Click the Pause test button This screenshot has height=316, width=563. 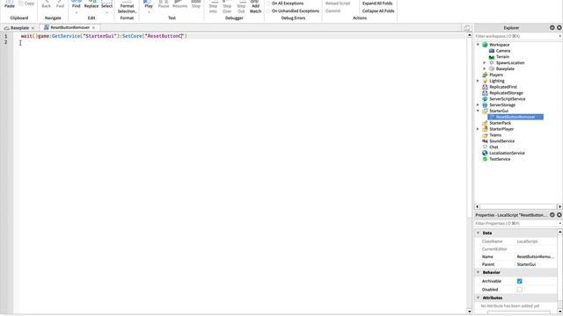tap(164, 4)
